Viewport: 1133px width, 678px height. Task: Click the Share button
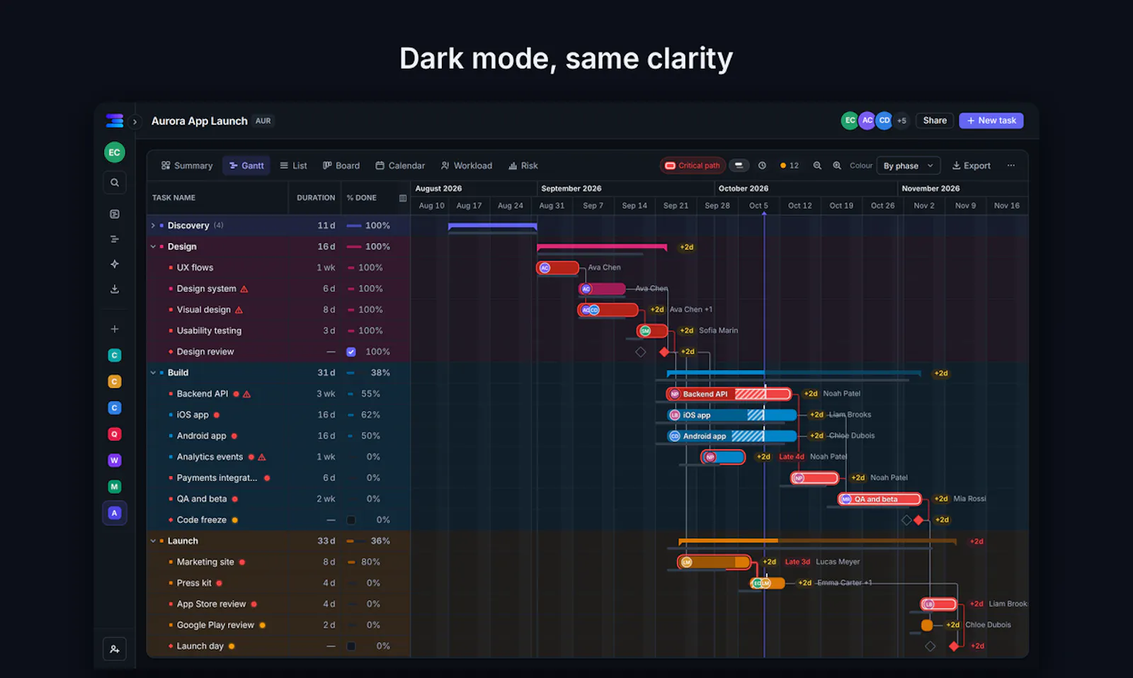(x=935, y=120)
